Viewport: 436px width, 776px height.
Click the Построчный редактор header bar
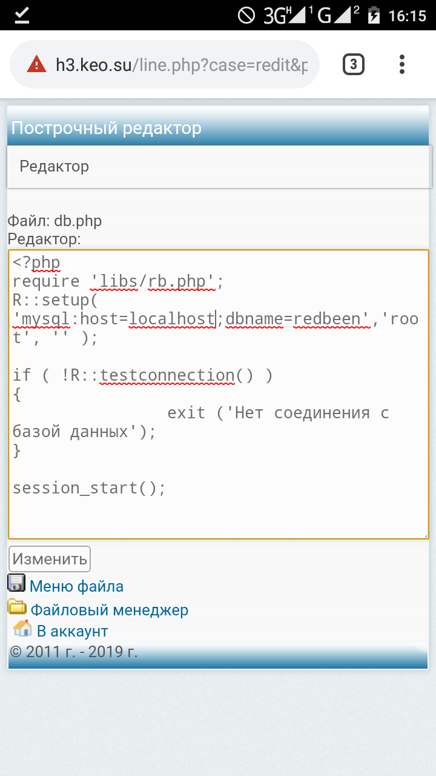[218, 128]
